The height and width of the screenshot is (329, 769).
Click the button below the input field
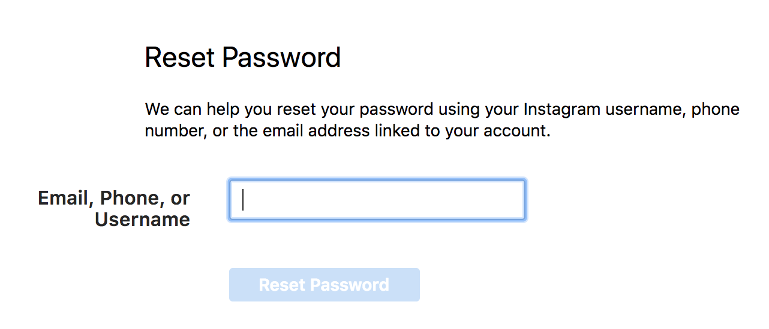click(324, 285)
